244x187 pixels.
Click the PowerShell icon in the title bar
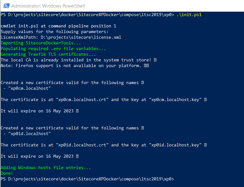click(5, 6)
